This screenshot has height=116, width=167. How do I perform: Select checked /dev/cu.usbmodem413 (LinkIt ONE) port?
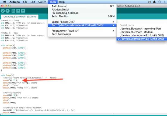(x=142, y=39)
